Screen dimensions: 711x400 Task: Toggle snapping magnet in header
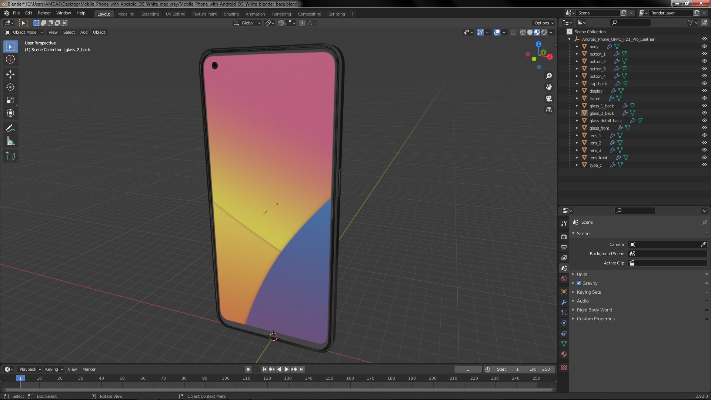click(281, 23)
